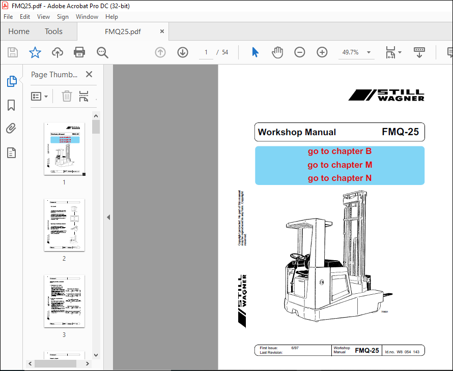Image resolution: width=453 pixels, height=371 pixels.
Task: Select page 3 thumbnail
Action: [x=64, y=301]
